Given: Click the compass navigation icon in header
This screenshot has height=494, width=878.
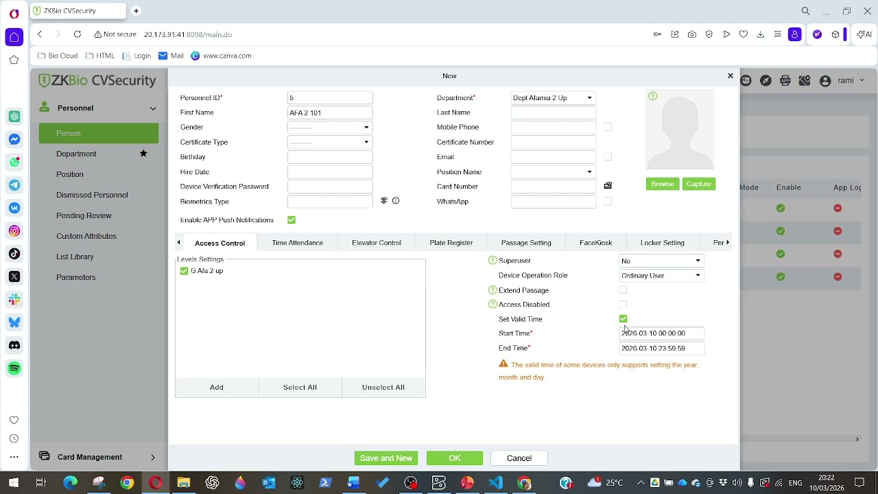Looking at the screenshot, I should [766, 81].
